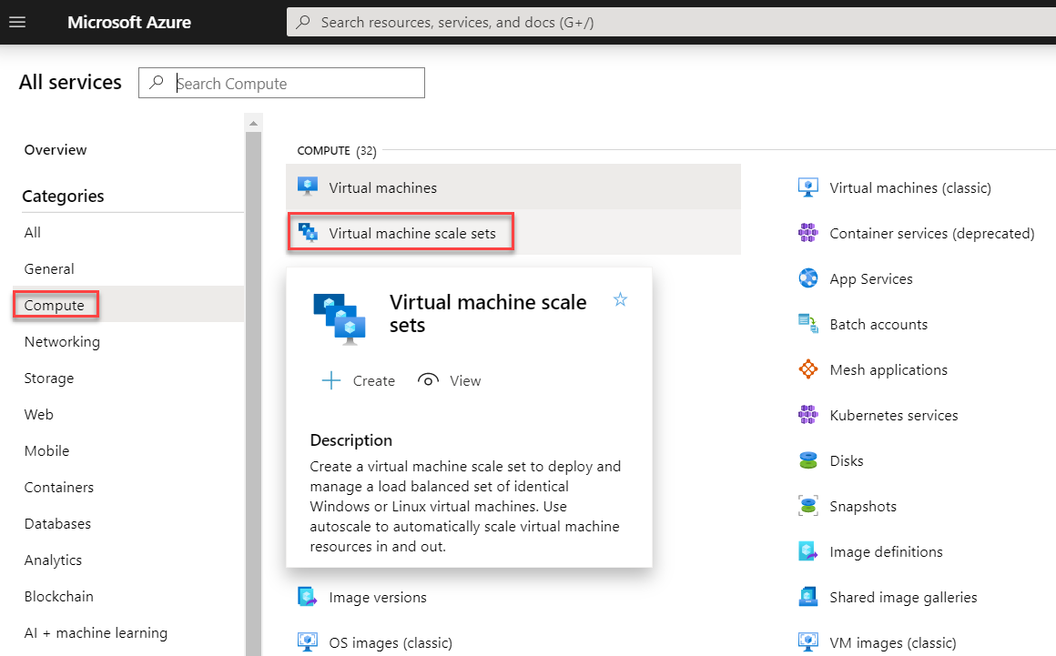The width and height of the screenshot is (1056, 656).
Task: Select the Networking category
Action: pos(62,342)
